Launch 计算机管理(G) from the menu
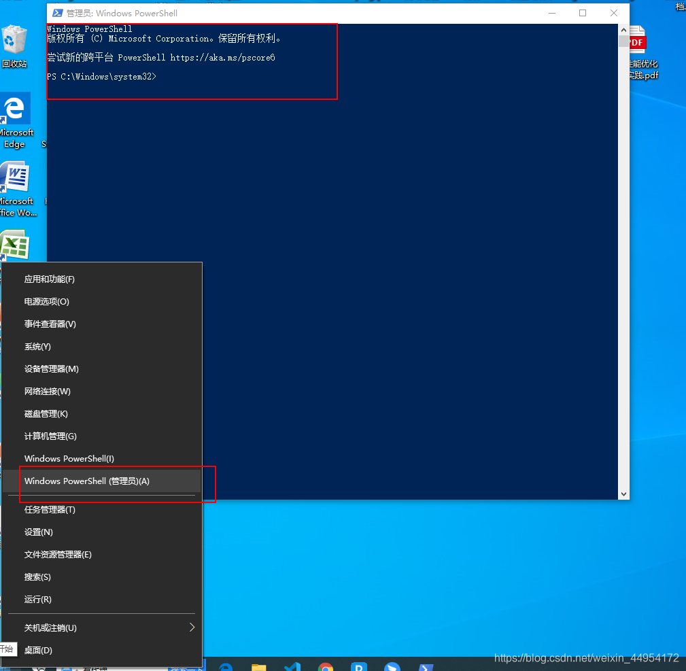 tap(102, 436)
